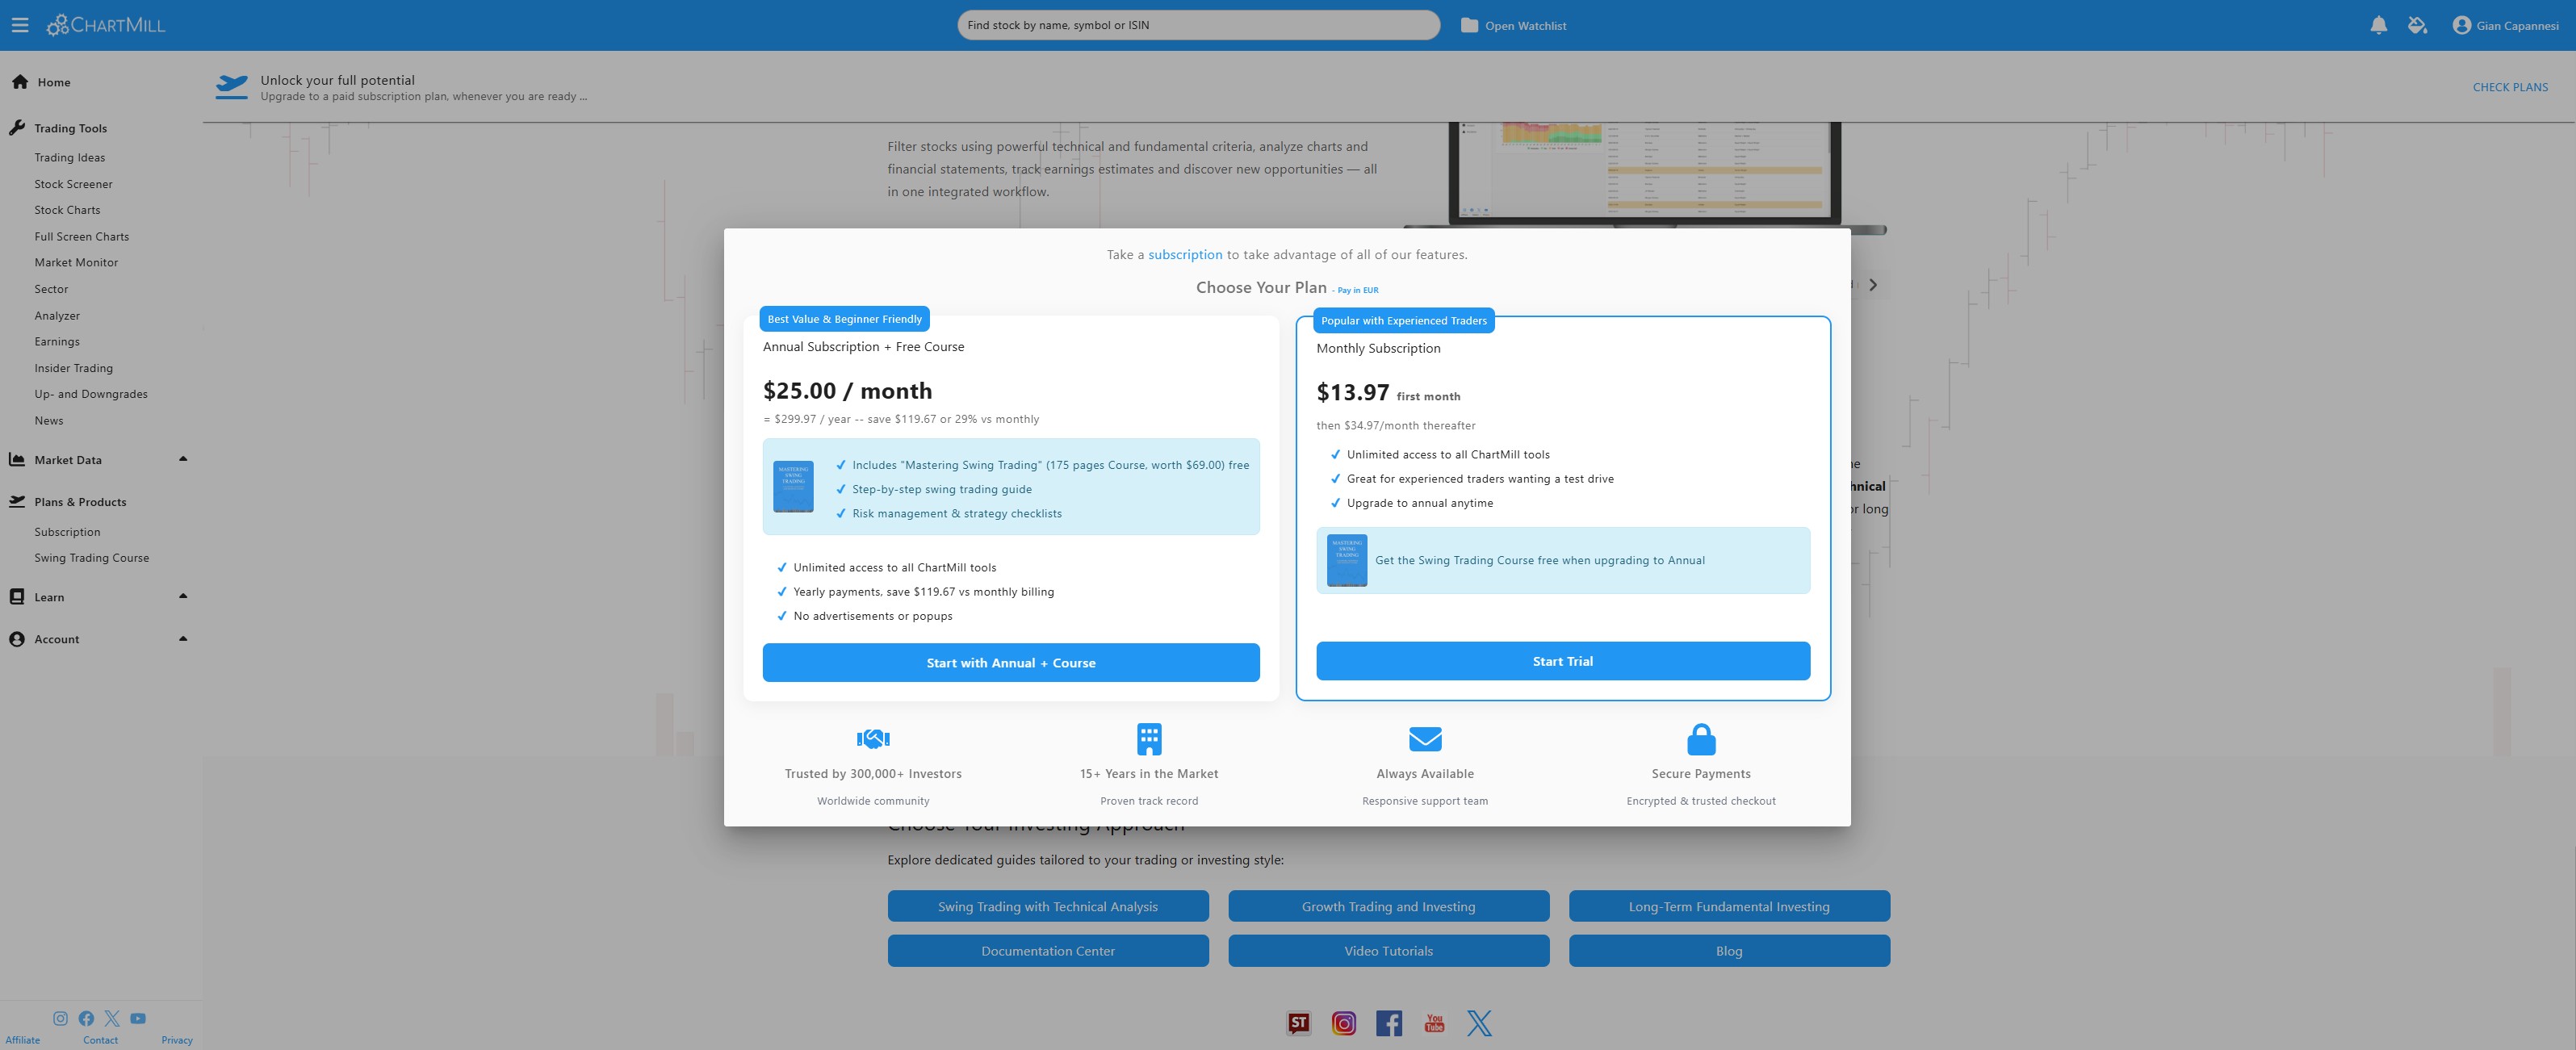This screenshot has height=1050, width=2576.
Task: Open YouTube icon in sidebar footer
Action: coord(138,1018)
